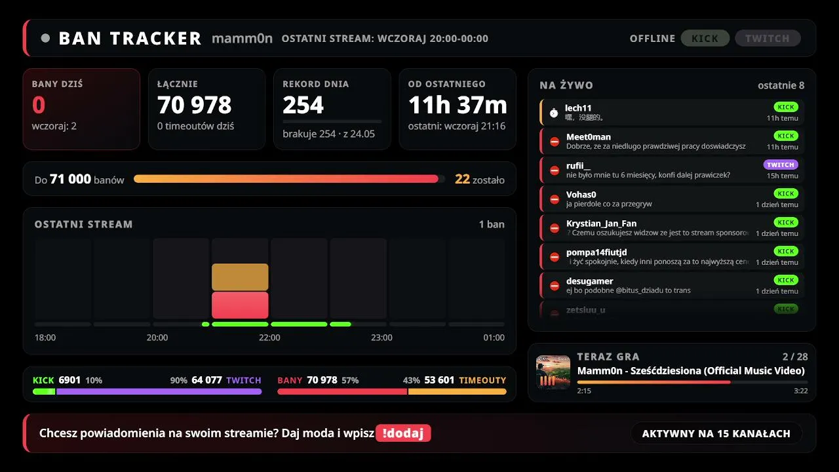Click the AKTYWNY NA 15 KANAŁACH button
The width and height of the screenshot is (839, 472).
pos(716,433)
